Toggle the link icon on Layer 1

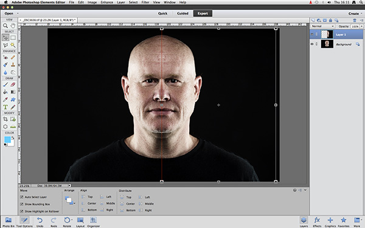pos(316,35)
